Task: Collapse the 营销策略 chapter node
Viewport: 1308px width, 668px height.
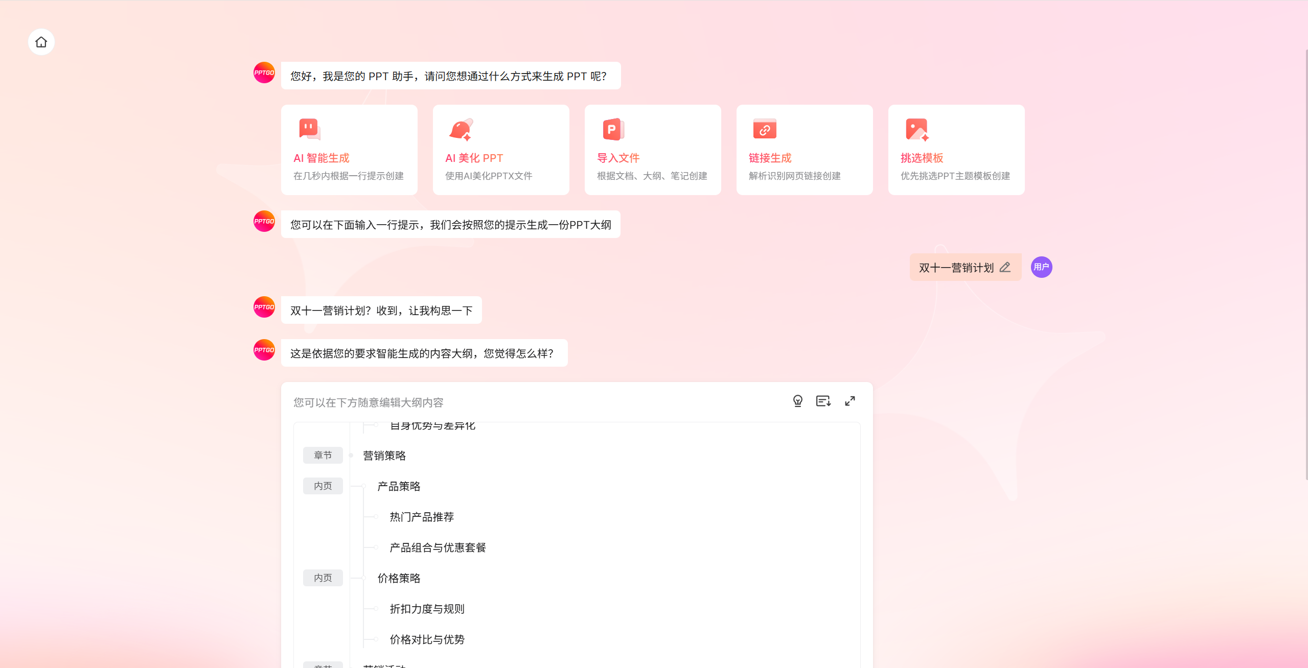Action: pos(351,455)
